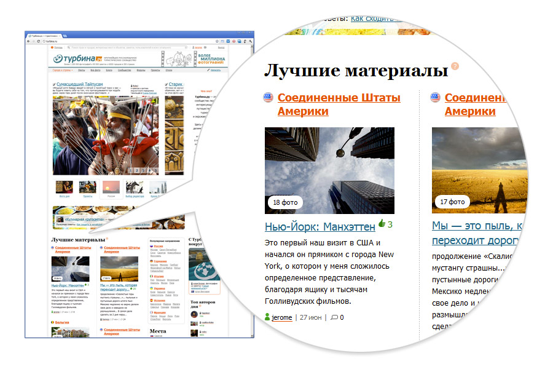Select the Турбина.ру browser tab

(44, 36)
